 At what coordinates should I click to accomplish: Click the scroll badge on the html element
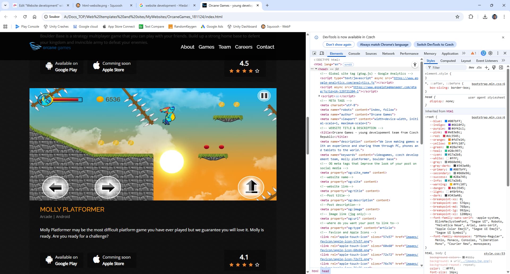[348, 64]
